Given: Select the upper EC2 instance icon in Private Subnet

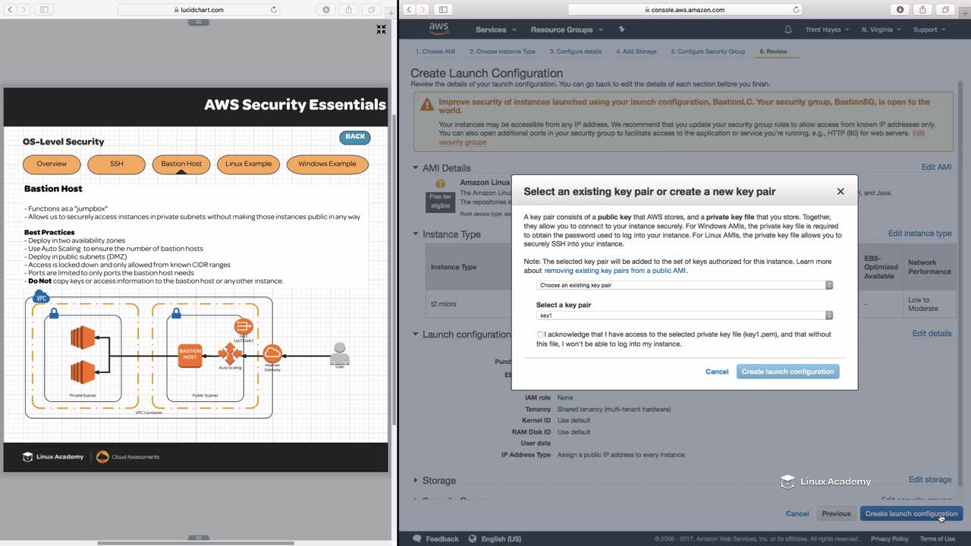Looking at the screenshot, I should point(82,337).
